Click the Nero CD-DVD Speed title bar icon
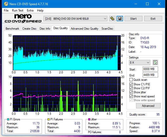 tap(6, 4)
